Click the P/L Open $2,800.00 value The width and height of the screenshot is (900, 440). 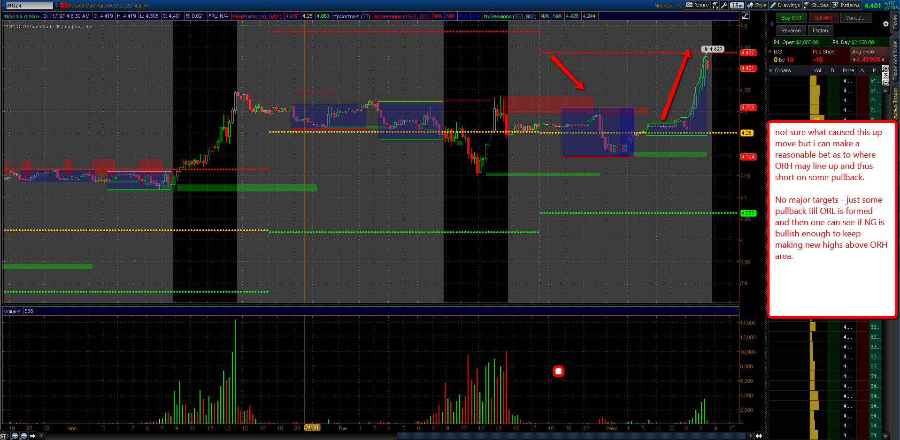(807, 42)
